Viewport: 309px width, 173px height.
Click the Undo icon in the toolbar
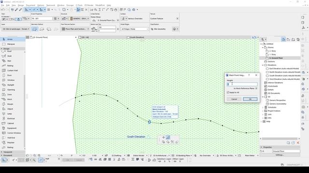pyautogui.click(x=3, y=10)
